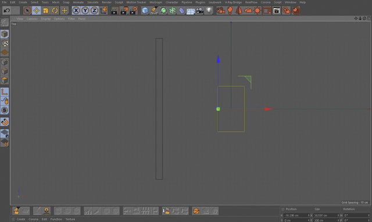
Task: Open the viewport Display menu
Action: click(x=46, y=19)
